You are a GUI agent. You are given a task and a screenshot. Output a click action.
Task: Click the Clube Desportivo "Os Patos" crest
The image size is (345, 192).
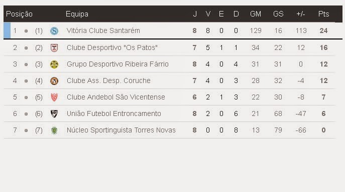(x=54, y=47)
